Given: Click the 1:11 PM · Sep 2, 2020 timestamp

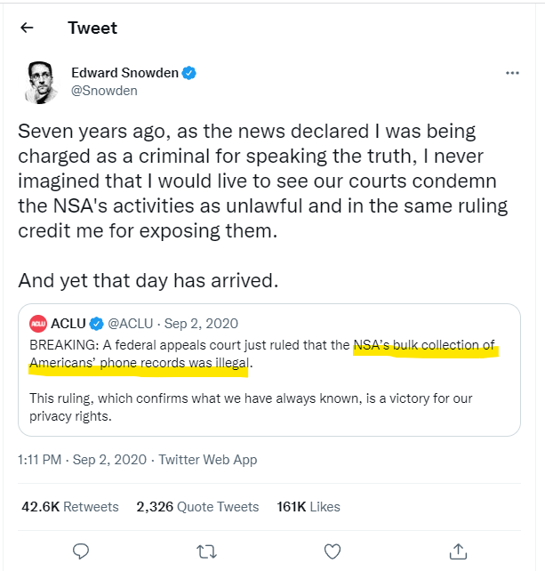Looking at the screenshot, I should tap(83, 460).
